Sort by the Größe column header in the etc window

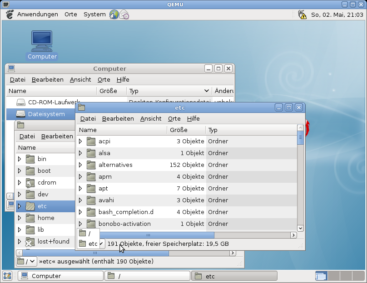(x=186, y=130)
